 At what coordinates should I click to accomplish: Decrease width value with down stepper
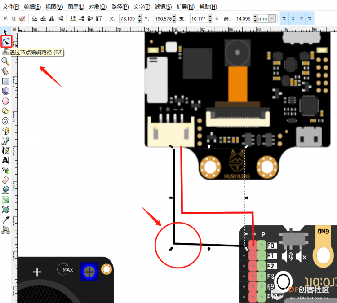pos(210,21)
